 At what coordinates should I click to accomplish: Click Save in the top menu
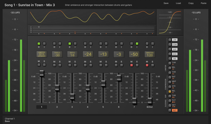click(x=166, y=3)
